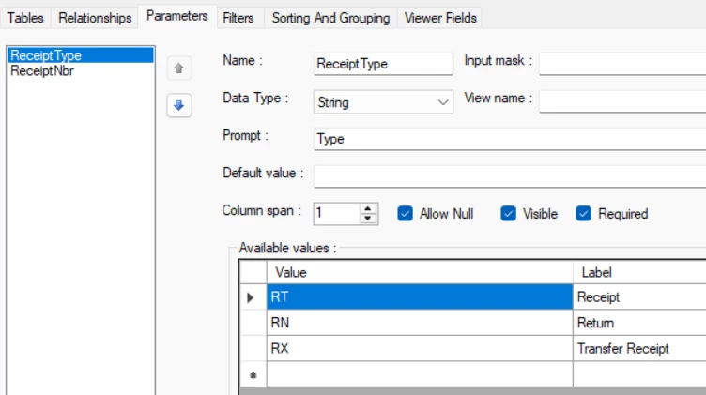The height and width of the screenshot is (395, 706).
Task: Open the Data Type dropdown
Action: [x=444, y=102]
